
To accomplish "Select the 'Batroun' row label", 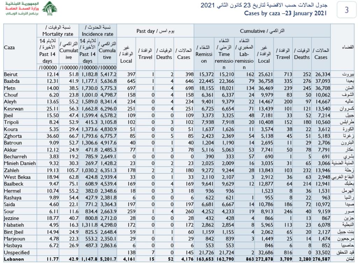I will coord(13,143).
